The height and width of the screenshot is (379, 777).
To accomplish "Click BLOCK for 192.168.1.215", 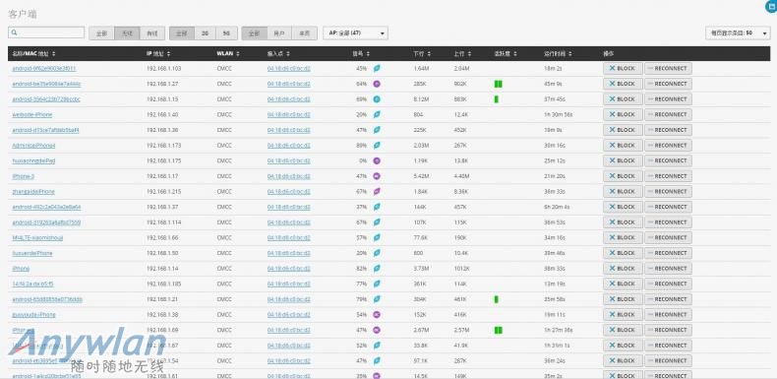I will pyautogui.click(x=623, y=192).
